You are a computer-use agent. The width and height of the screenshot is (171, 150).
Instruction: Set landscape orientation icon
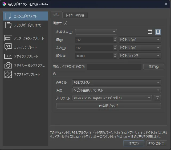pos(150,32)
